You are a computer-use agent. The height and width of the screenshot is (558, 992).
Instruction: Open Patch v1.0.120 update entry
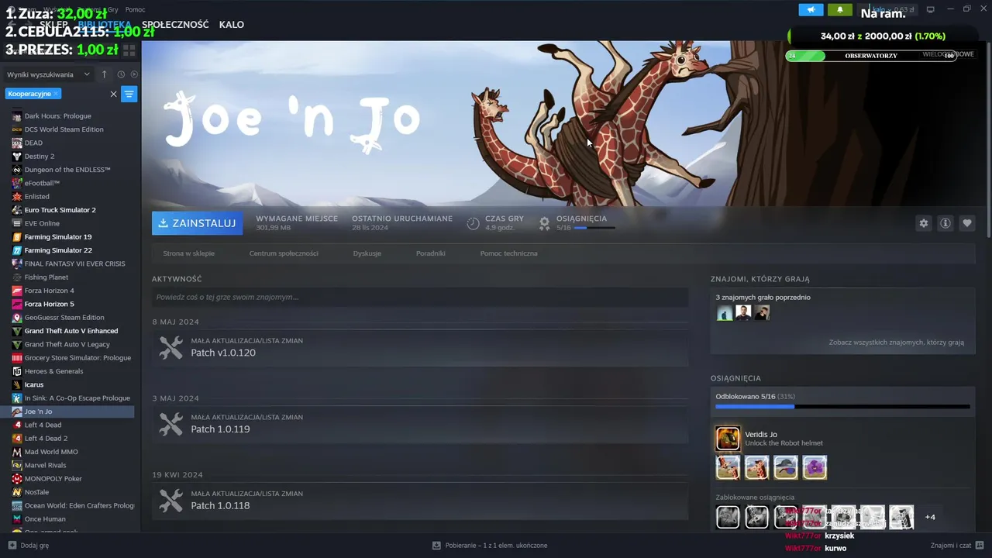point(420,348)
